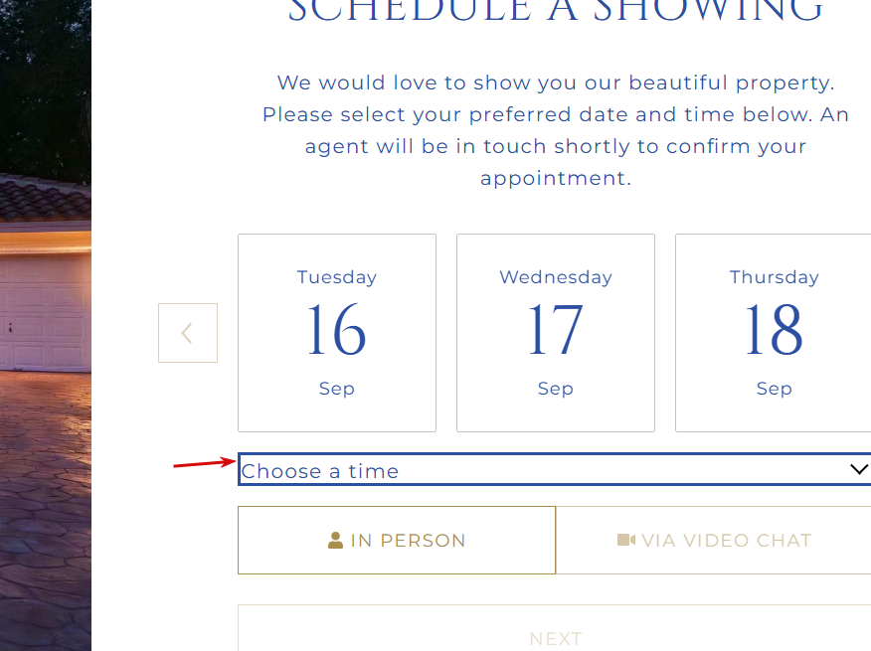
Task: Click the property garage photo on the left
Action: tap(46, 326)
